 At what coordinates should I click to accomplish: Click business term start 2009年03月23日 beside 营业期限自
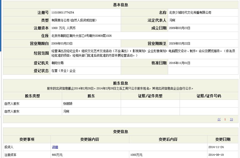point(62,44)
